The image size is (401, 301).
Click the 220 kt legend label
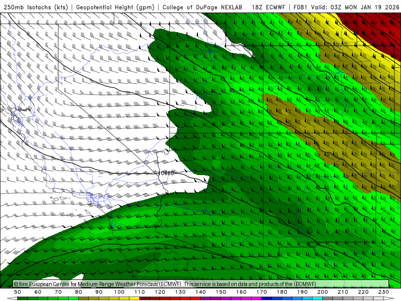[x=363, y=292]
